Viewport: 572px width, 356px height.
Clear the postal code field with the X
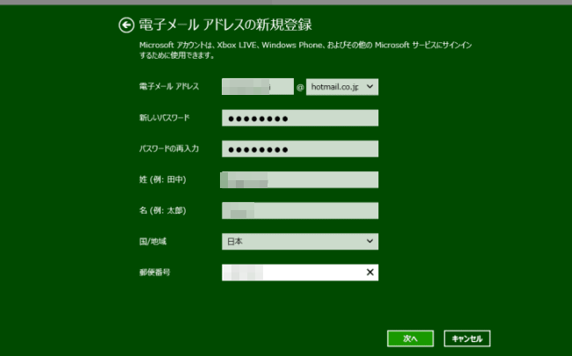coord(370,272)
